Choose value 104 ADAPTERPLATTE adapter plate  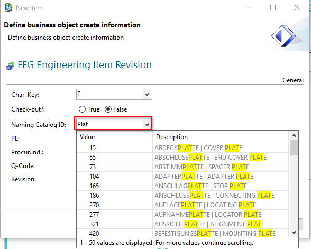click(x=182, y=177)
